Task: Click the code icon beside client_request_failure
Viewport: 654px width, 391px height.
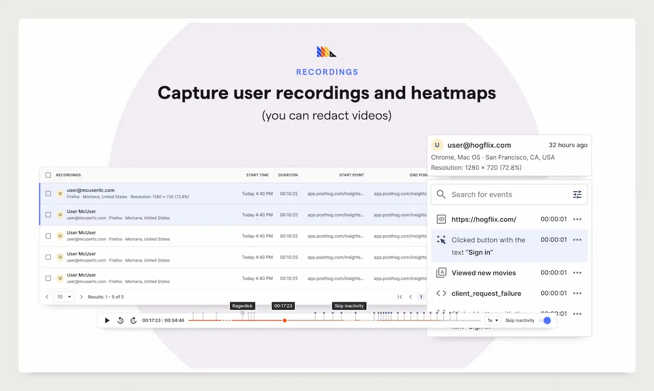Action: coord(441,293)
